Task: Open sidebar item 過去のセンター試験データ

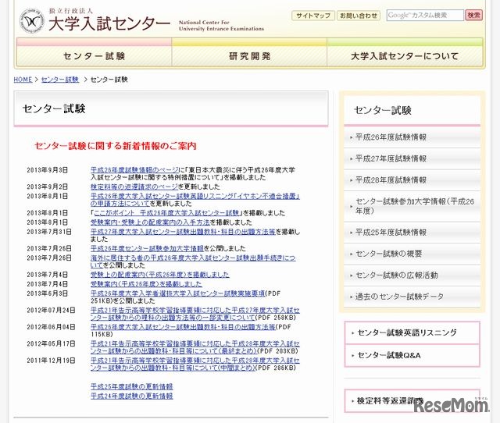Action: [x=412, y=297]
